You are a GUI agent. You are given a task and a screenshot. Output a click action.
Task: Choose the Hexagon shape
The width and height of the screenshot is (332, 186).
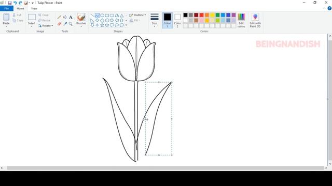pyautogui.click(x=107, y=20)
